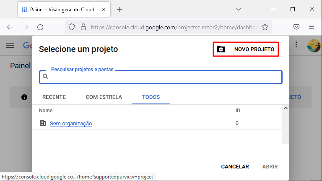Save page to Pocket icon
Screen dimensions: 322x181
[x=296, y=27]
